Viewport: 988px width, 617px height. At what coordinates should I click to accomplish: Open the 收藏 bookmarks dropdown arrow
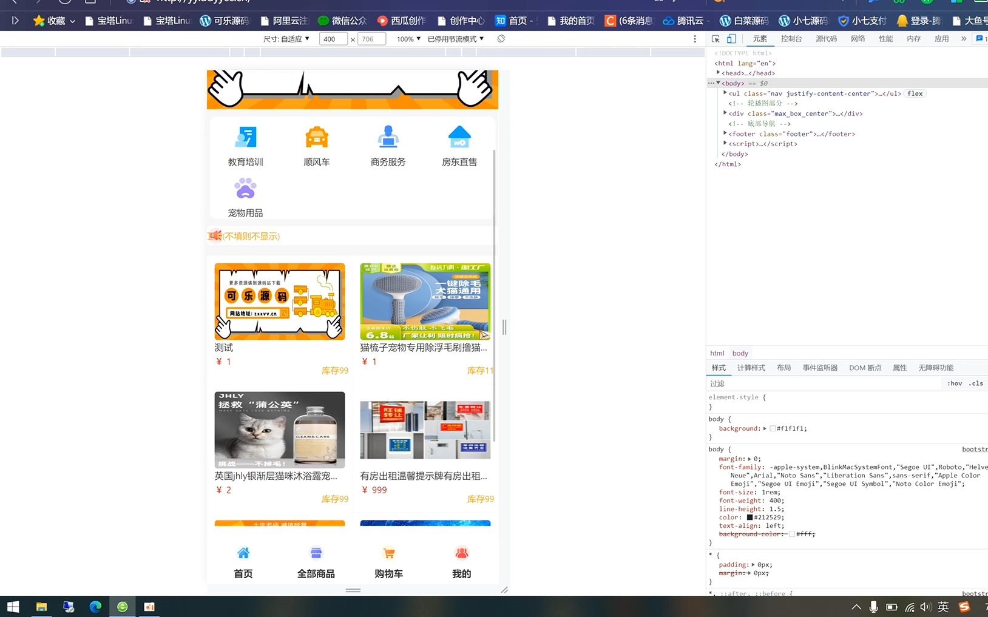(x=72, y=21)
